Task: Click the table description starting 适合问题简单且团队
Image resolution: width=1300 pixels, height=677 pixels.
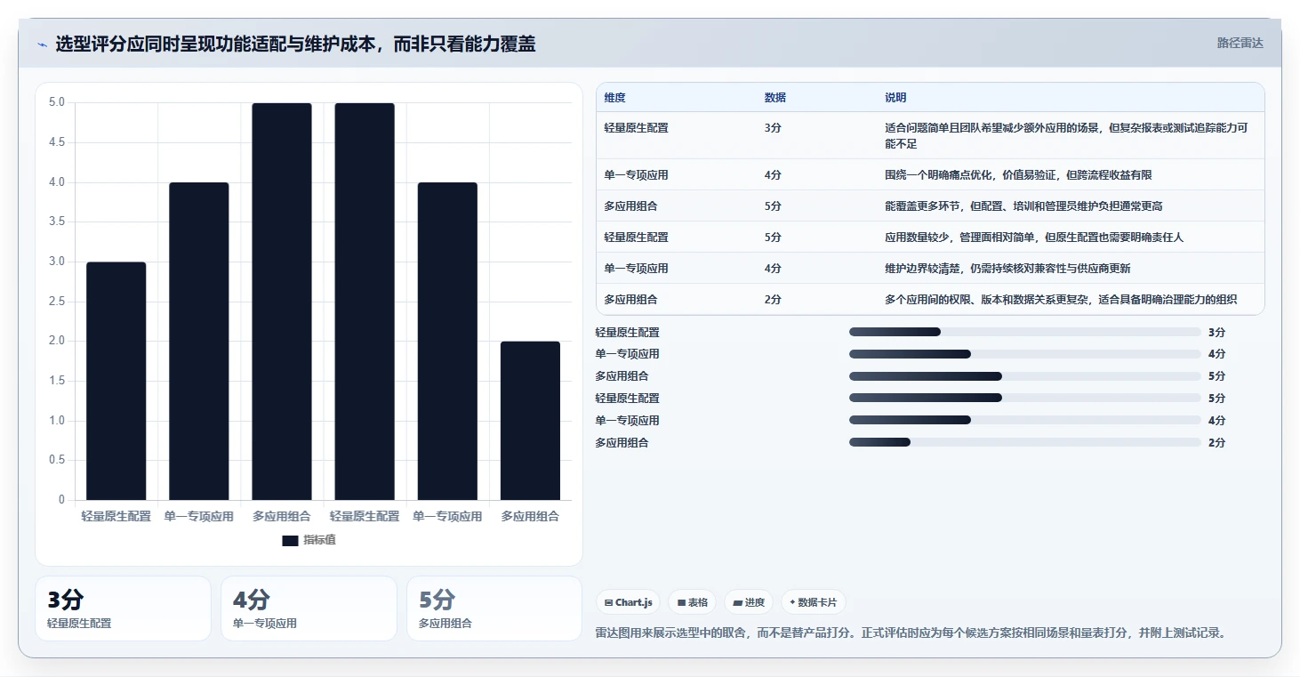Action: 1066,135
